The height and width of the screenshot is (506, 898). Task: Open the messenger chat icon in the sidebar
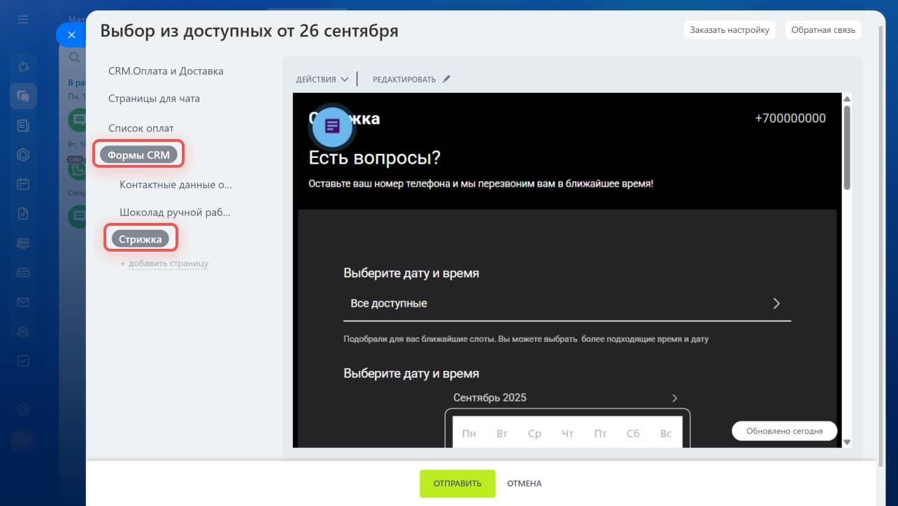pos(23,96)
